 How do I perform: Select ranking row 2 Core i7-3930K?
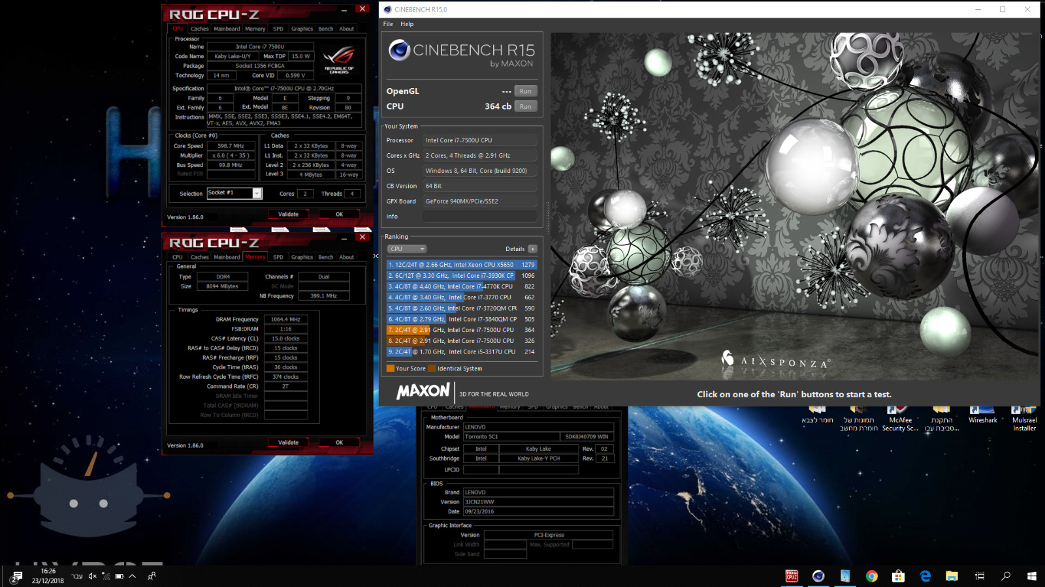[x=462, y=276]
